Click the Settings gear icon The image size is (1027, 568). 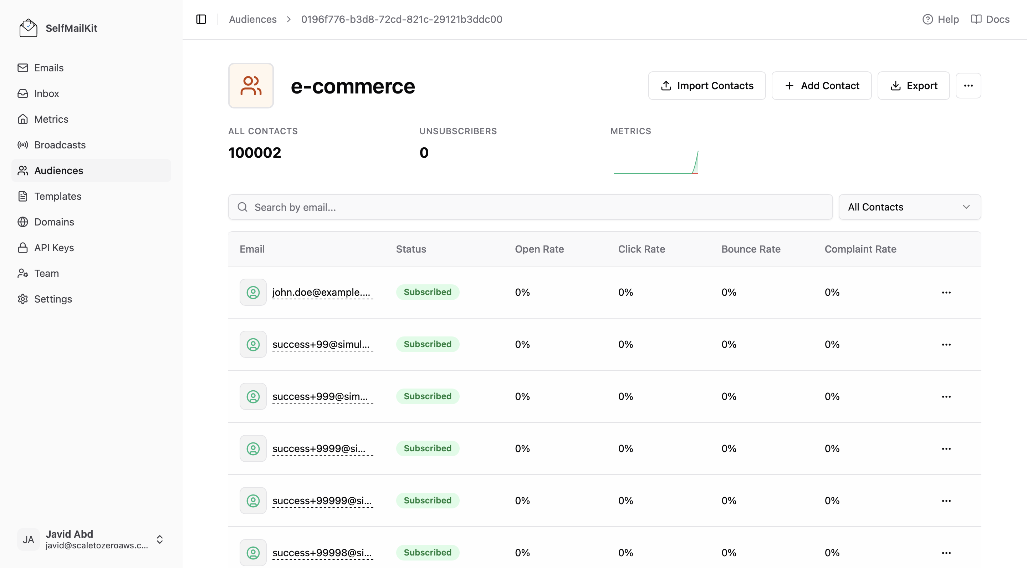[23, 299]
